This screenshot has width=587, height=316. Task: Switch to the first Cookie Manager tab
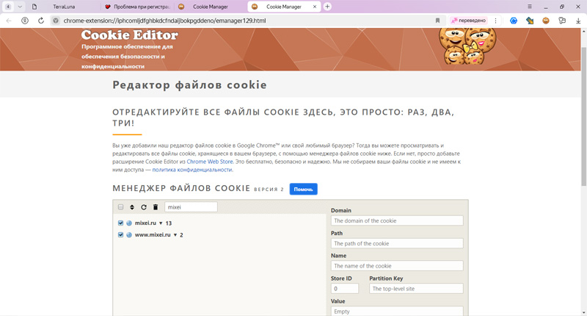point(211,7)
